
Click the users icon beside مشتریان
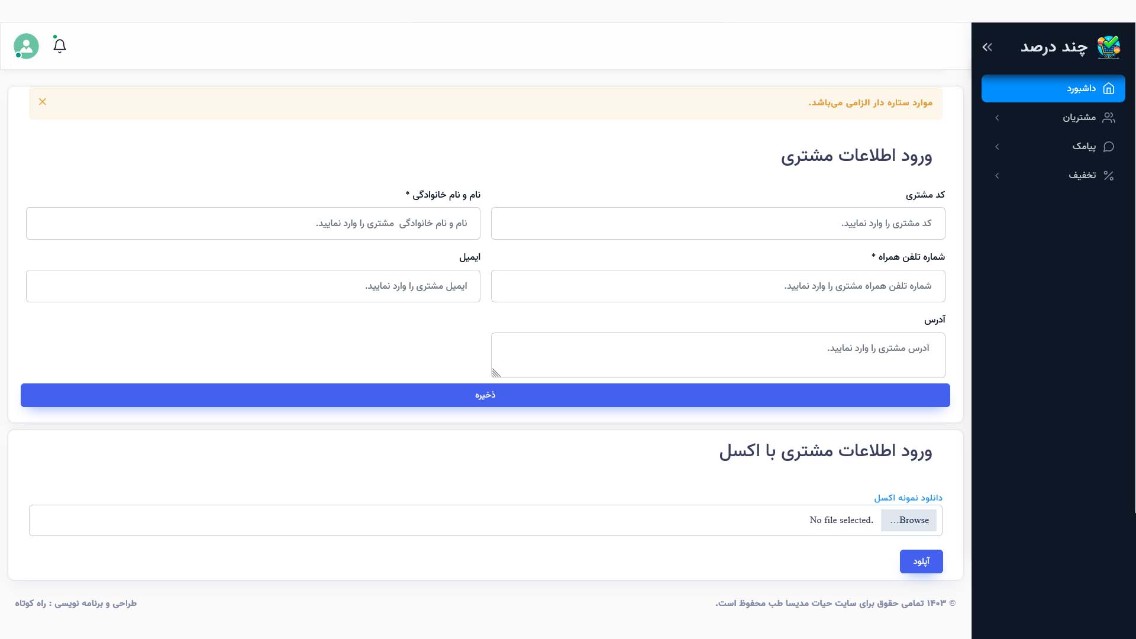tap(1109, 118)
